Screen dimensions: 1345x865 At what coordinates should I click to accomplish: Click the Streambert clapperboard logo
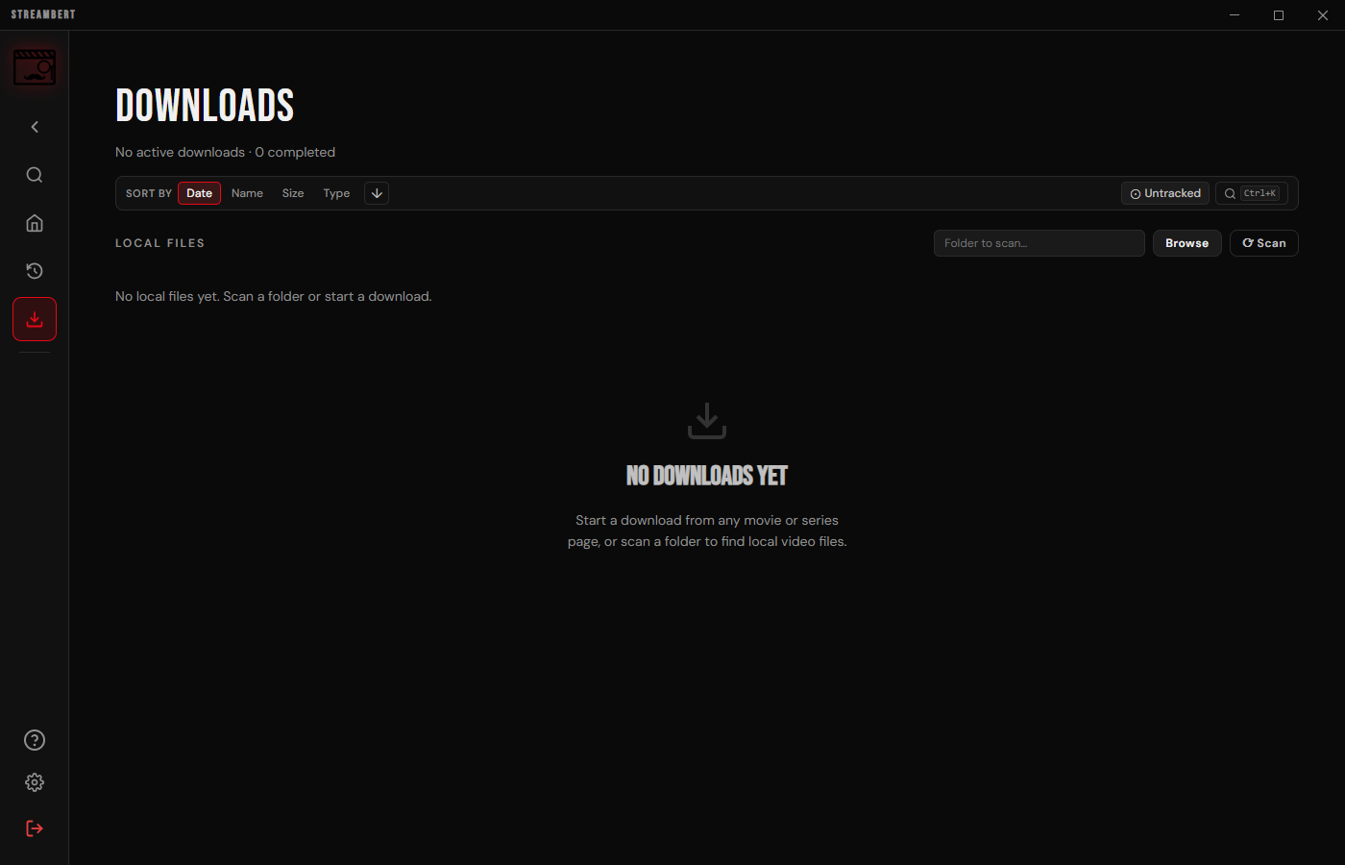point(35,67)
